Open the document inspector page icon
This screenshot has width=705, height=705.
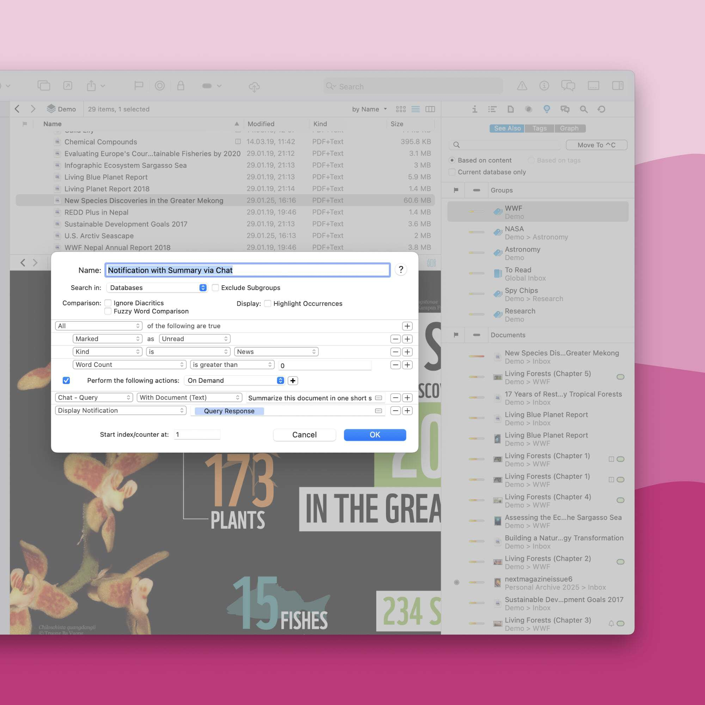pos(510,109)
